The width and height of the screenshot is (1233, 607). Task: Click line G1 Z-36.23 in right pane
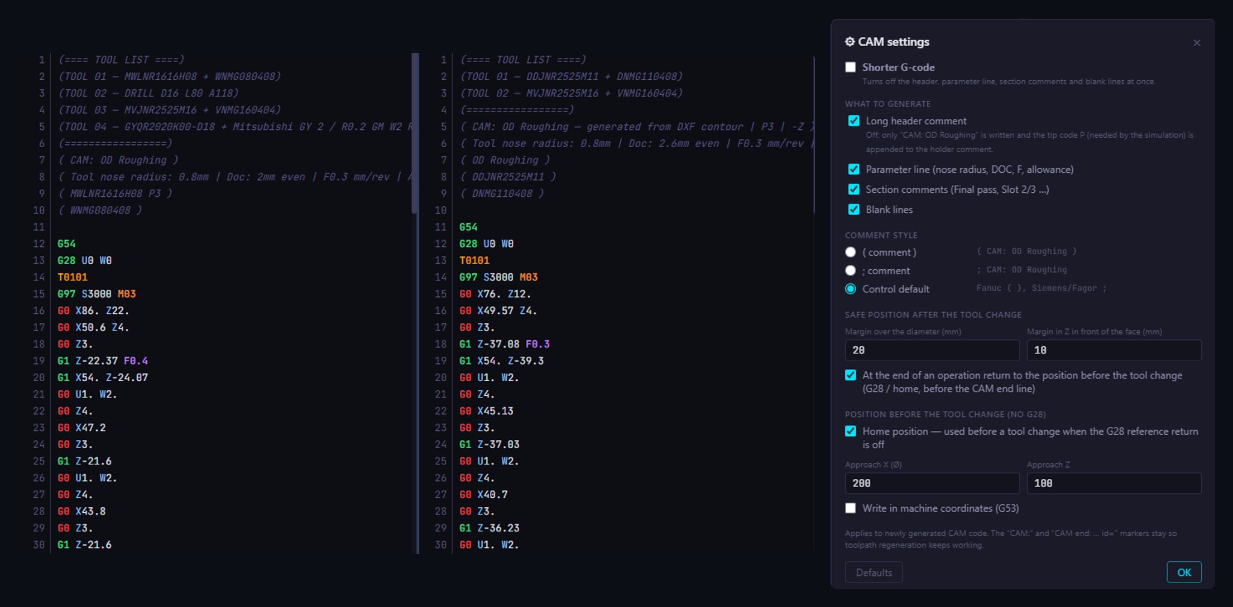pyautogui.click(x=489, y=528)
